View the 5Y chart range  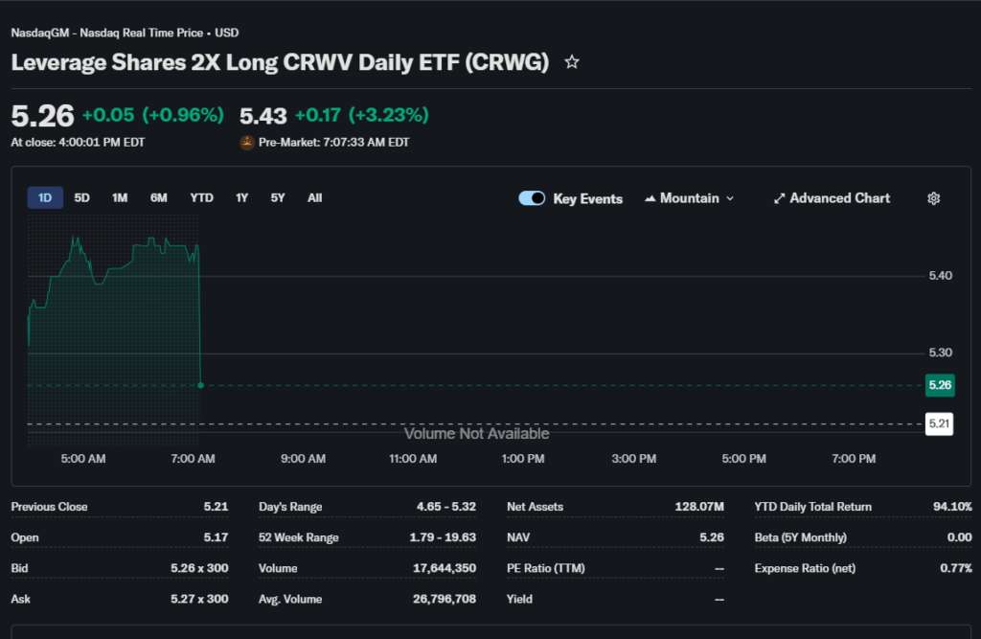tap(278, 198)
